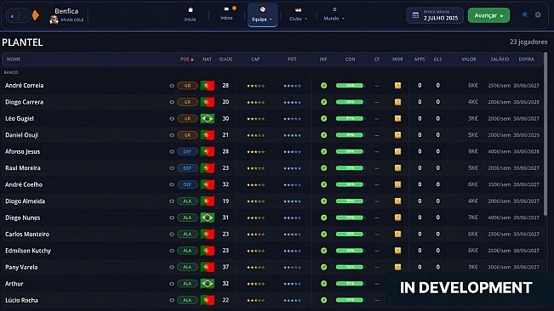Image resolution: width=554 pixels, height=311 pixels.
Task: Click Léo Gugiel's condition bar
Action: (x=350, y=118)
